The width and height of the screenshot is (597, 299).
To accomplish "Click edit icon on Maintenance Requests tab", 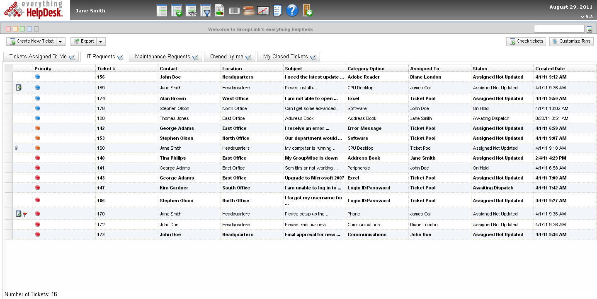I will pyautogui.click(x=195, y=57).
